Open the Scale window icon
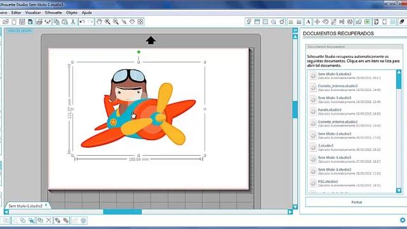Image resolution: width=407 pixels, height=229 pixels. coord(333,22)
